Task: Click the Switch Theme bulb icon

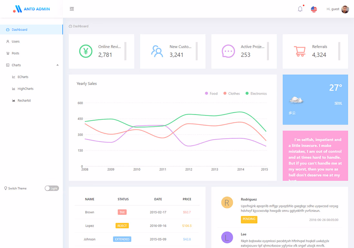Action: click(5, 188)
